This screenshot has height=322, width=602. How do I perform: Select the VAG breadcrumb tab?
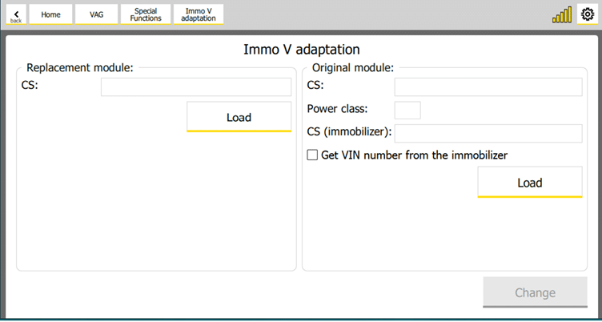pos(96,14)
